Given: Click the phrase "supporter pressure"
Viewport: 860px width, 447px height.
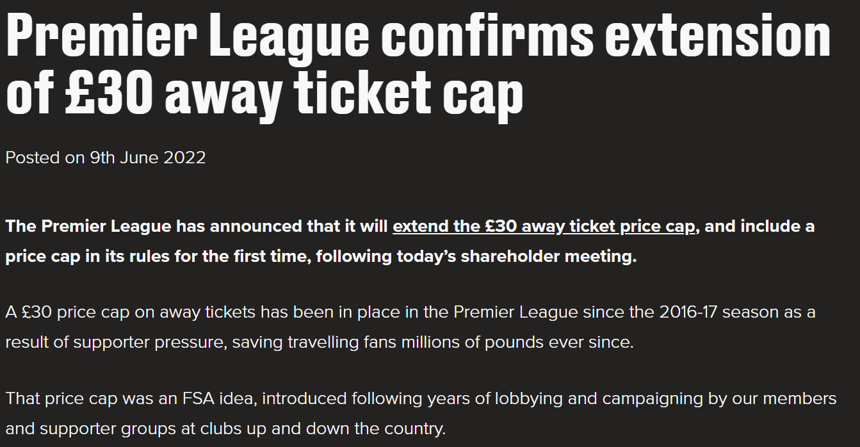Looking at the screenshot, I should pos(150,342).
